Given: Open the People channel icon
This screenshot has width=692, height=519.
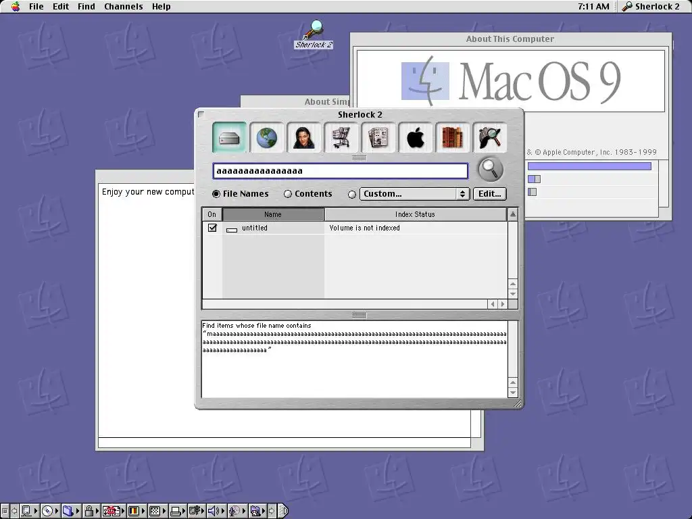Looking at the screenshot, I should click(303, 138).
